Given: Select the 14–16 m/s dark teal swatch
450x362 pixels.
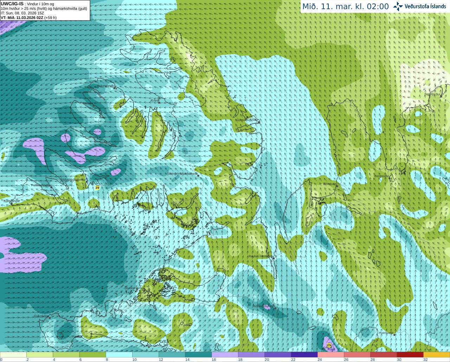Looking at the screenshot, I should [x=198, y=355].
